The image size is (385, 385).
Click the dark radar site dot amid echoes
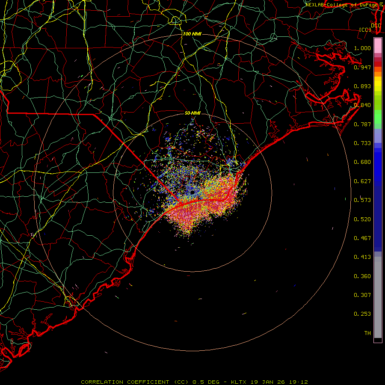coord(192,192)
